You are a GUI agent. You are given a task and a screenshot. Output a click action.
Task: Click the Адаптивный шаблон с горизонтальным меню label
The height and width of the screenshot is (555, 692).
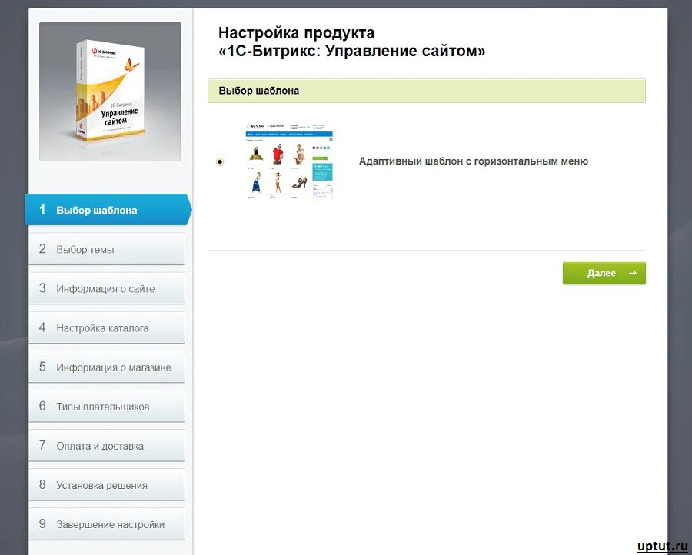(473, 161)
